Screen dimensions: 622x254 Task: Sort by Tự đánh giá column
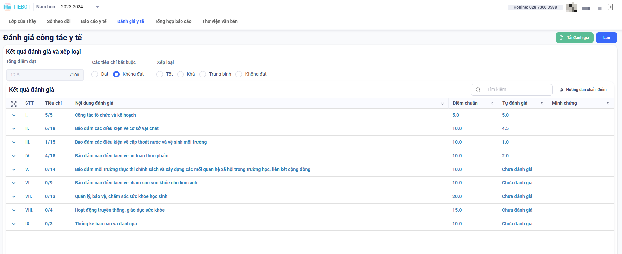(x=542, y=103)
